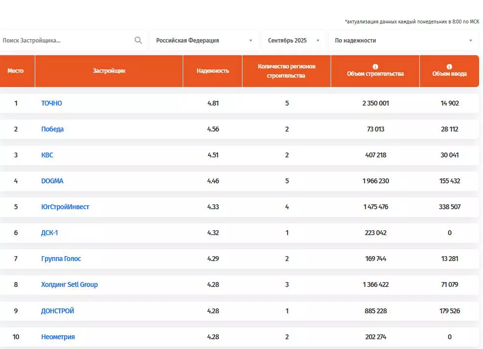The height and width of the screenshot is (349, 483).
Task: Focus the Поиск Застройщика search field
Action: coord(66,41)
